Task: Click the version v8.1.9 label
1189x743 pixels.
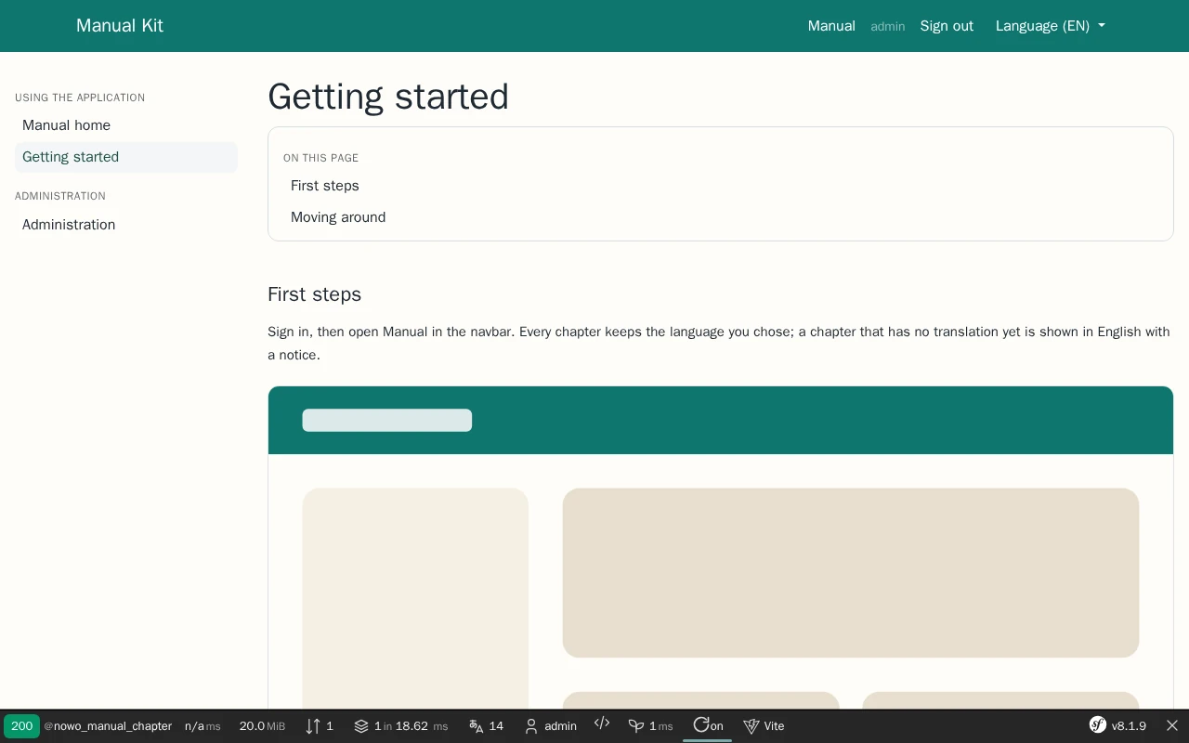Action: [x=1129, y=726]
